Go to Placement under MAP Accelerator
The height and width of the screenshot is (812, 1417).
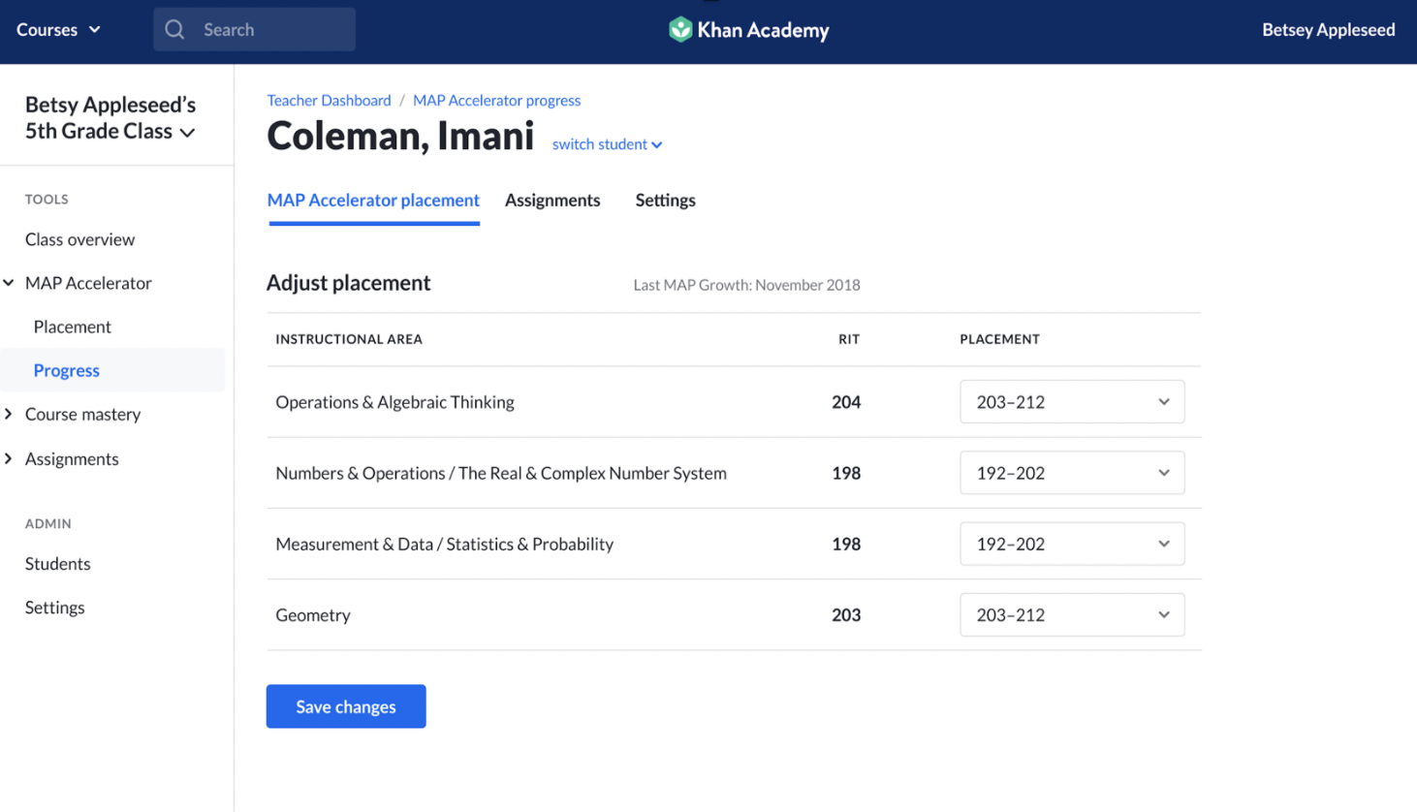pyautogui.click(x=72, y=327)
